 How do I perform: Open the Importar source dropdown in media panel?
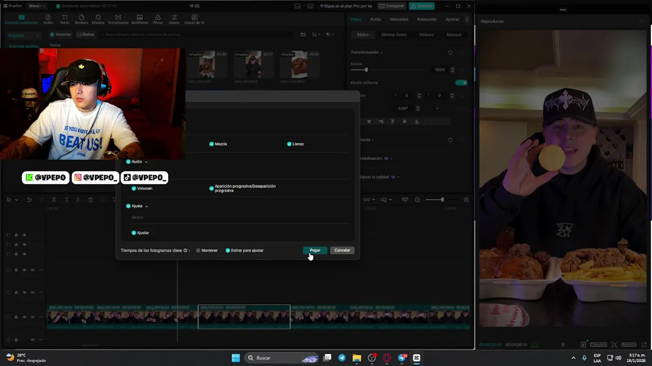(x=23, y=36)
